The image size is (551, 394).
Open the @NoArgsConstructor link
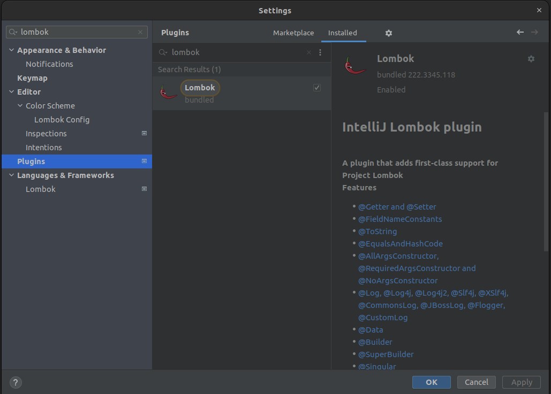pos(398,281)
